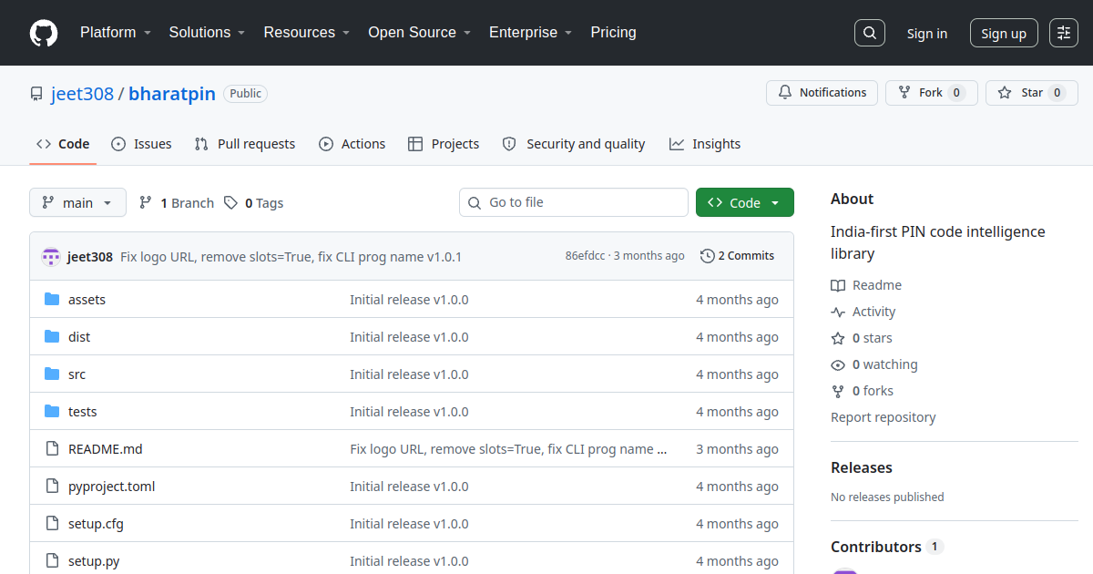Click the setup.cfg file icon
The height and width of the screenshot is (574, 1093).
click(52, 524)
